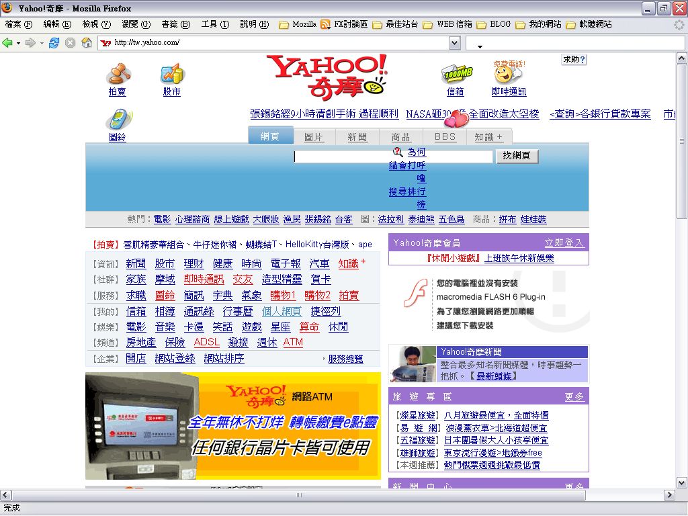Switch to the 新聞 search tab
The height and width of the screenshot is (516, 688).
pyautogui.click(x=357, y=137)
